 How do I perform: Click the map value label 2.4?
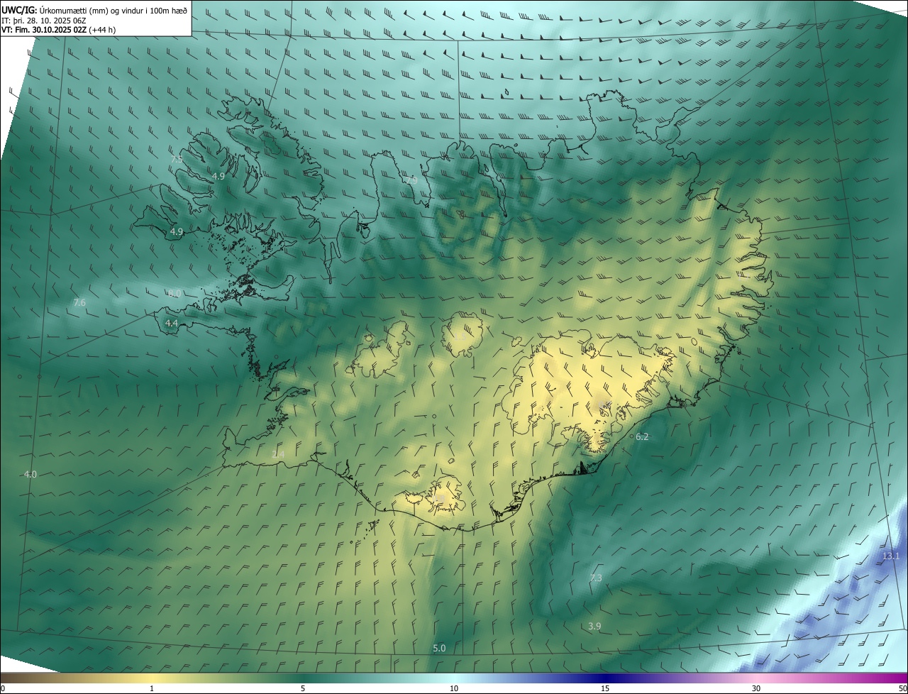pyautogui.click(x=278, y=454)
